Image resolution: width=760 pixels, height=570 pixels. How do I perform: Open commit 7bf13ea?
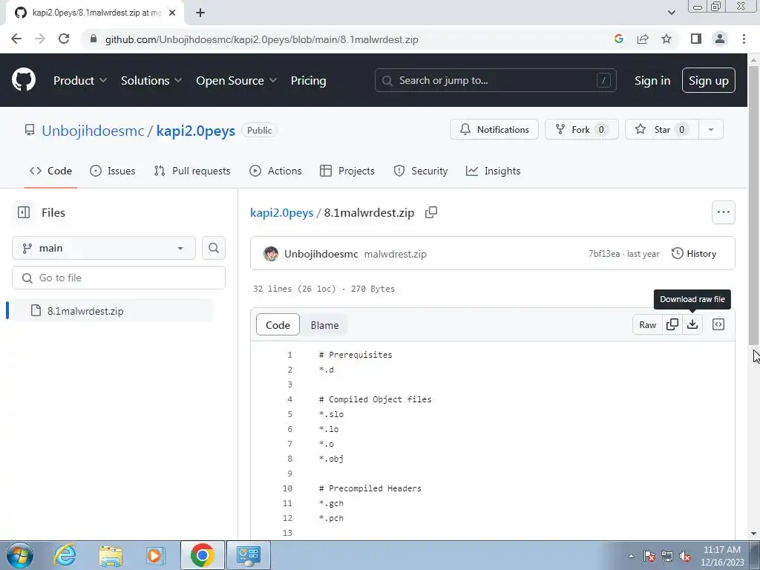[x=604, y=254]
